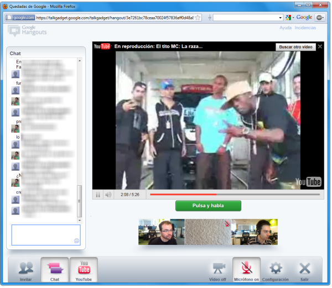Pause the YouTube video
This screenshot has height=288, width=332.
point(98,195)
